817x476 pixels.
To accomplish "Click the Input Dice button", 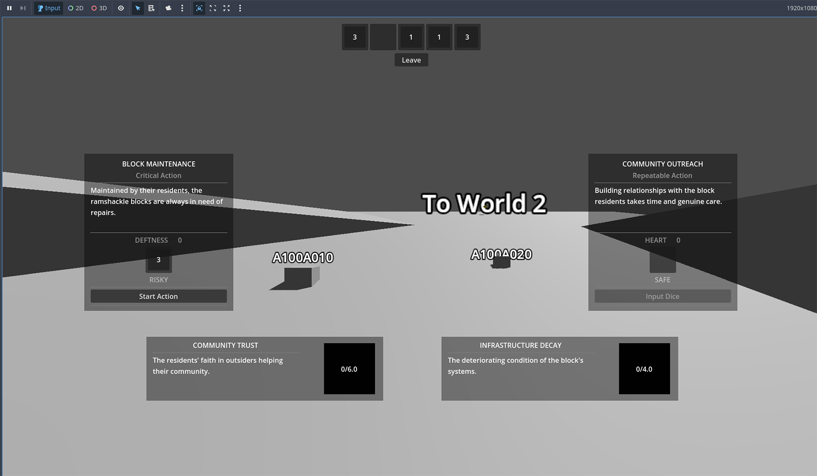I will pos(663,296).
